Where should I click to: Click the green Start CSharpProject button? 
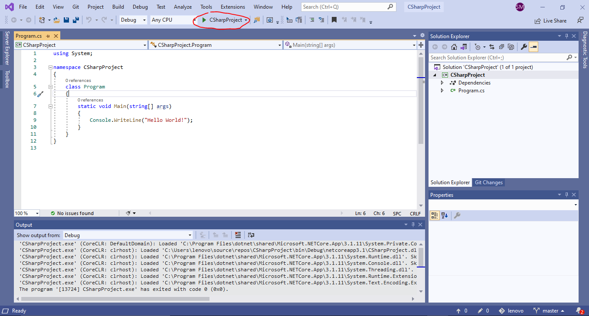(x=222, y=20)
